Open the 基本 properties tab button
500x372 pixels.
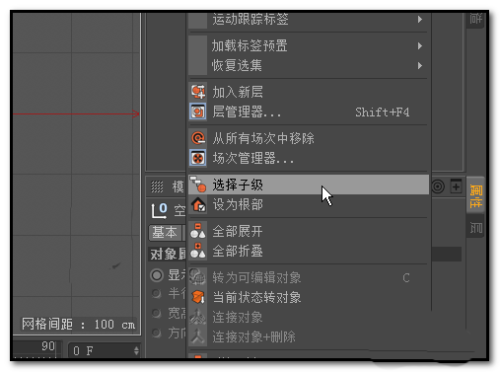tap(165, 233)
